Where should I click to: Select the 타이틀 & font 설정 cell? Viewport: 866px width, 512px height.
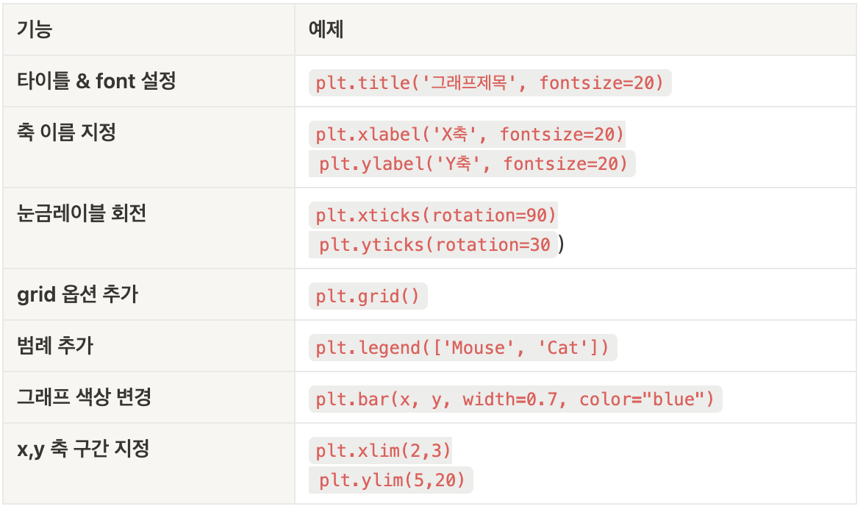click(x=148, y=81)
